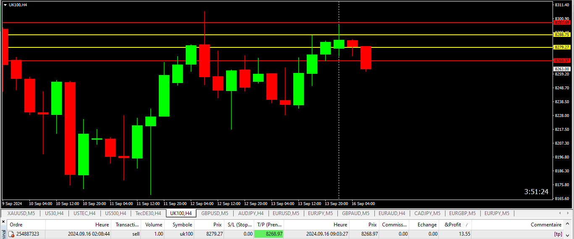Click the 13.55 profit value
Screen dimensions: 574x239
465,234
